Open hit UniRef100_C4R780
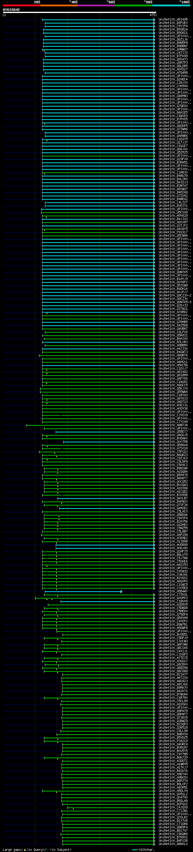This screenshot has width=193, height=852. click(x=173, y=698)
